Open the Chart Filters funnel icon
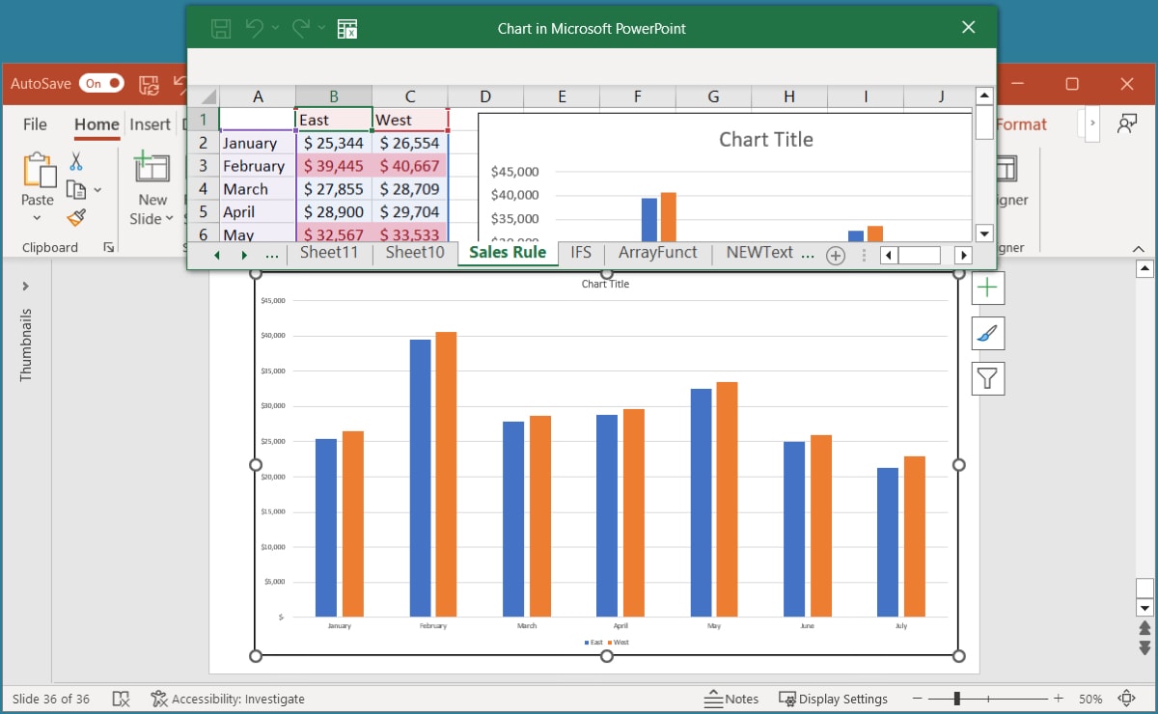Image resolution: width=1158 pixels, height=714 pixels. pos(987,378)
